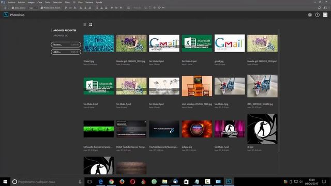Open File Explorer from the taskbar
331x186 pixels.
[x=164, y=181]
